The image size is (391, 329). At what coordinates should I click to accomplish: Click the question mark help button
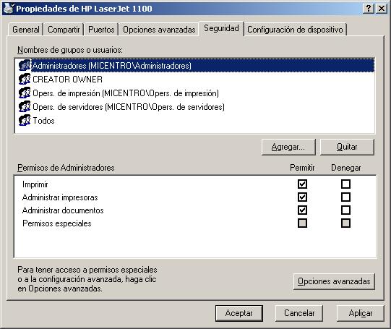click(x=369, y=9)
